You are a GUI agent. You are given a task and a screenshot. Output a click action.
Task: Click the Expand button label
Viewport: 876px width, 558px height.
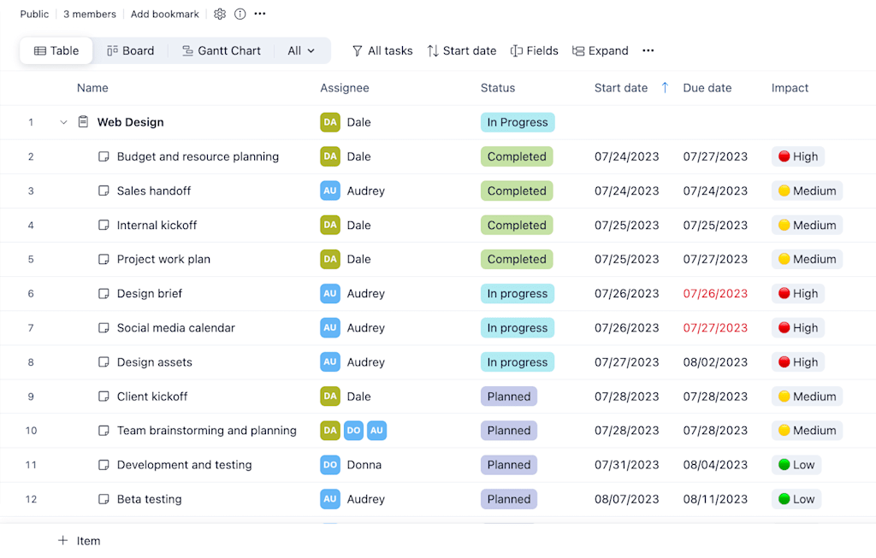click(608, 50)
